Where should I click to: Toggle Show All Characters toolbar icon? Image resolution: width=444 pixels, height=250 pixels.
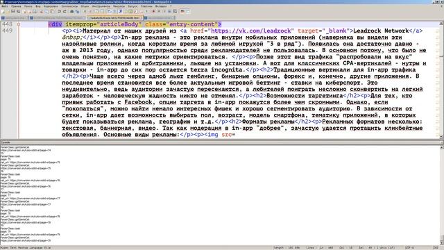tap(114, 11)
